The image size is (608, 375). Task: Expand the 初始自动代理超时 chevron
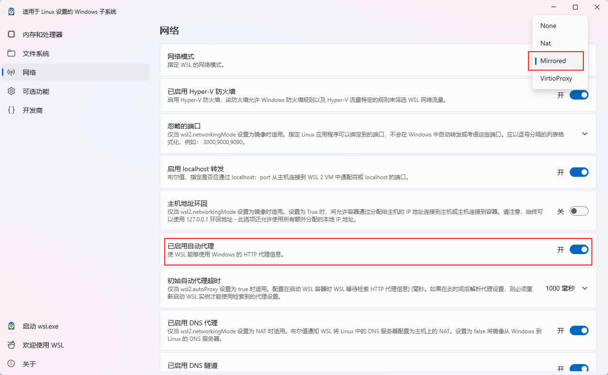[x=585, y=288]
